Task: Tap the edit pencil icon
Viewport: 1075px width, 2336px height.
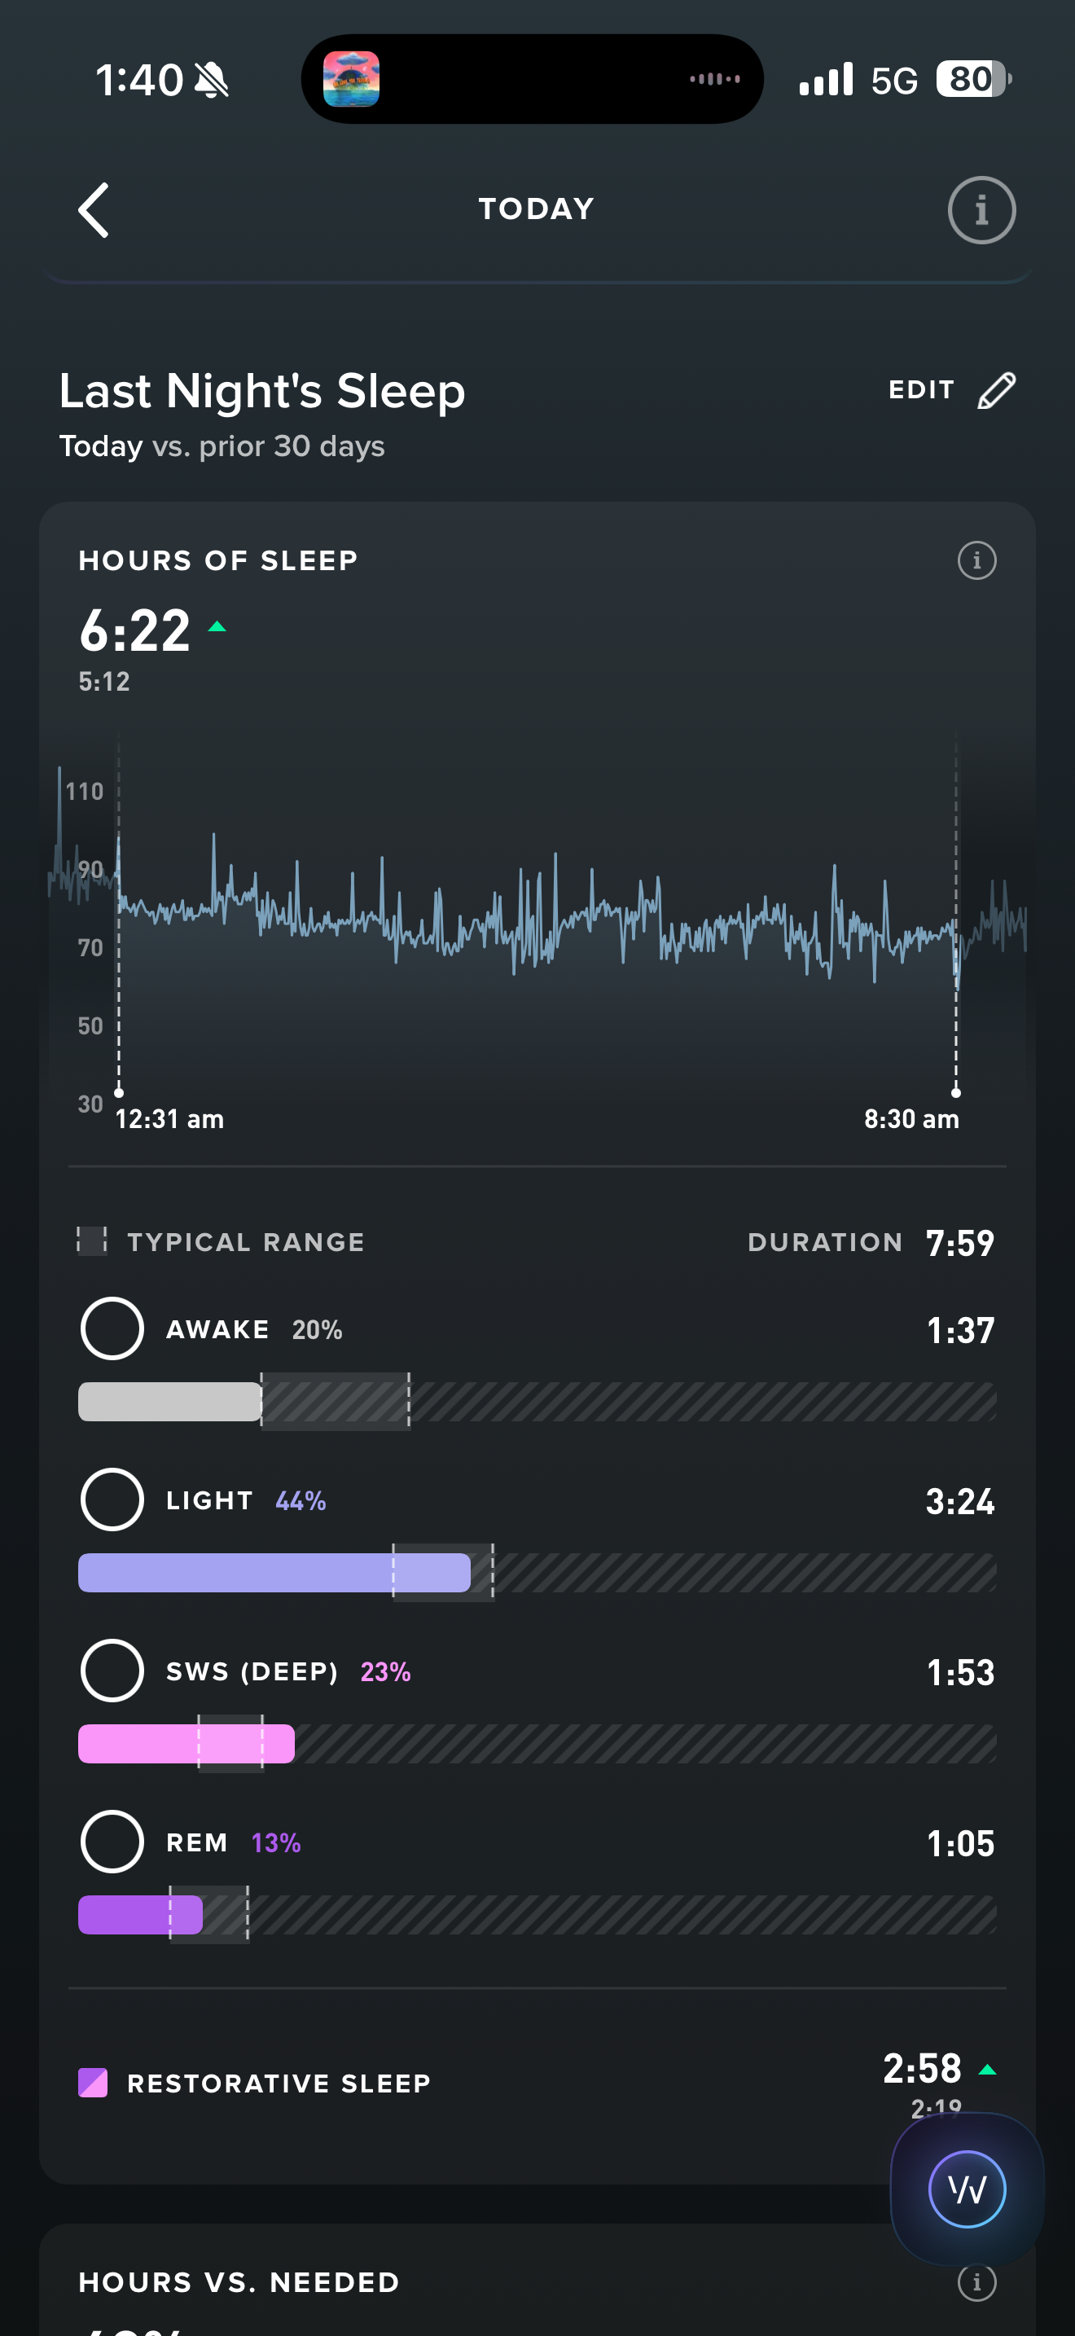Action: point(996,391)
